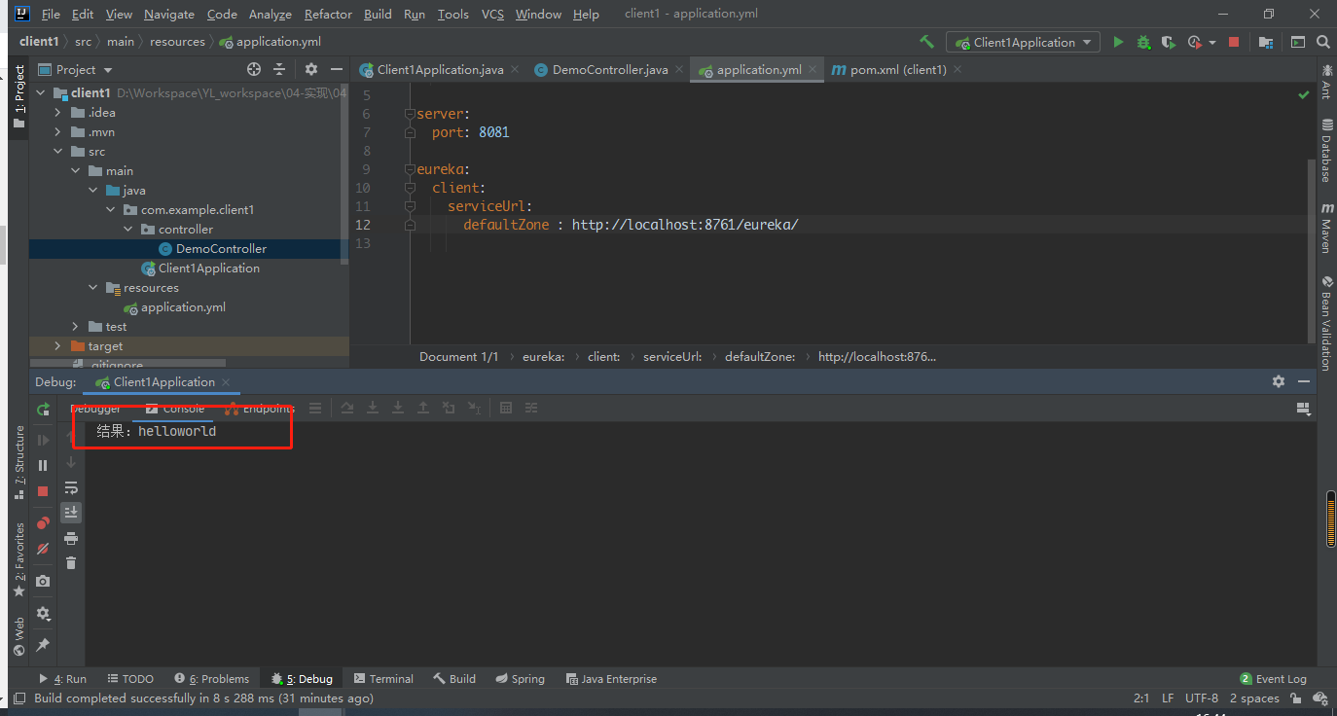Open Project Structure from the toolbar
The width and height of the screenshot is (1337, 716).
1266,42
